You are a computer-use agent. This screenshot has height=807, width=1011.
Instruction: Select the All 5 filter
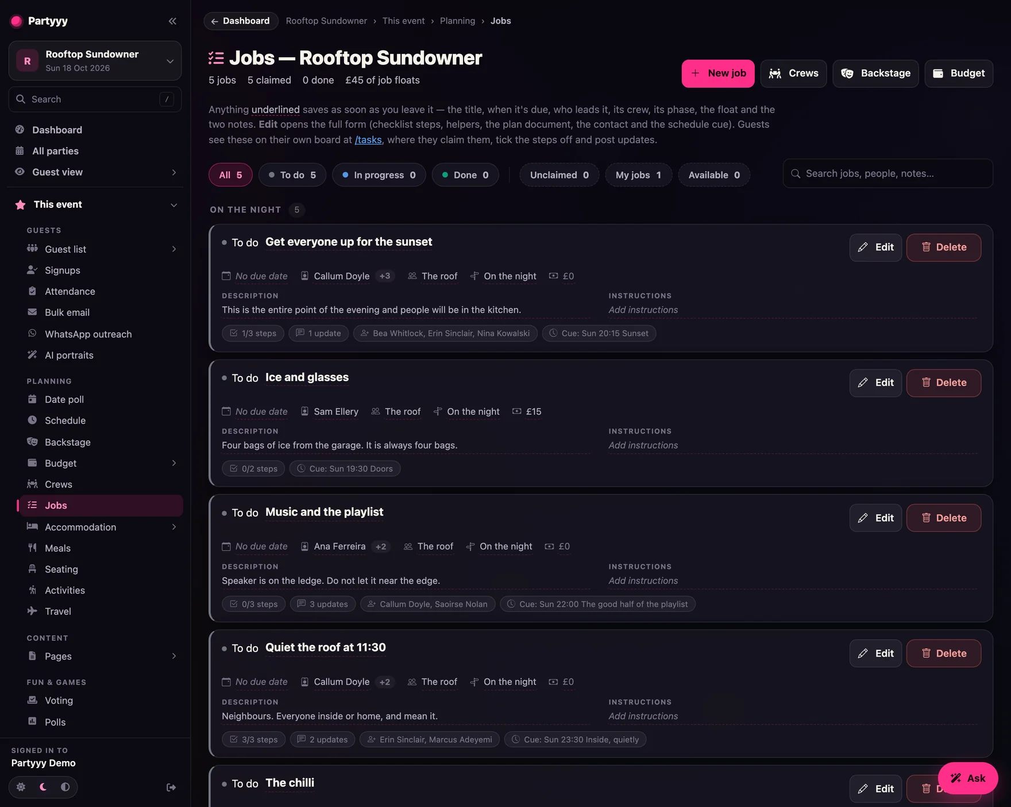coord(230,175)
